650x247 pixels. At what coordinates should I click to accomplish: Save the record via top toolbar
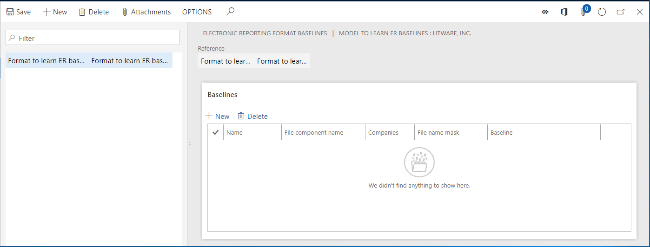pyautogui.click(x=19, y=12)
